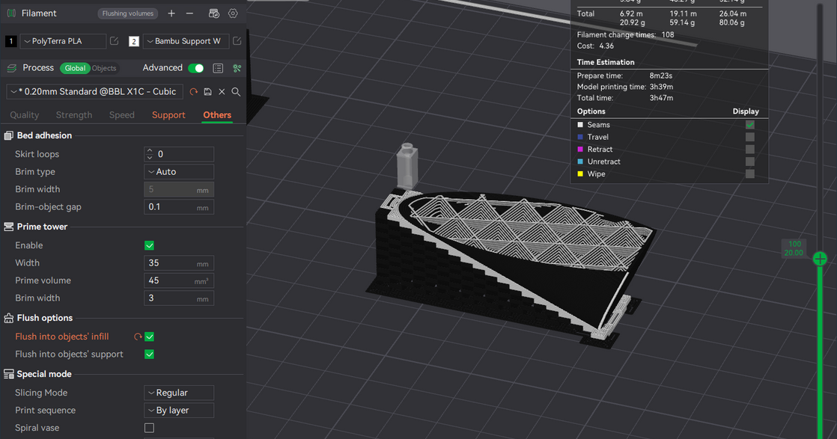Open the Slicing Mode dropdown
Screen dimensions: 837x439
click(x=179, y=393)
